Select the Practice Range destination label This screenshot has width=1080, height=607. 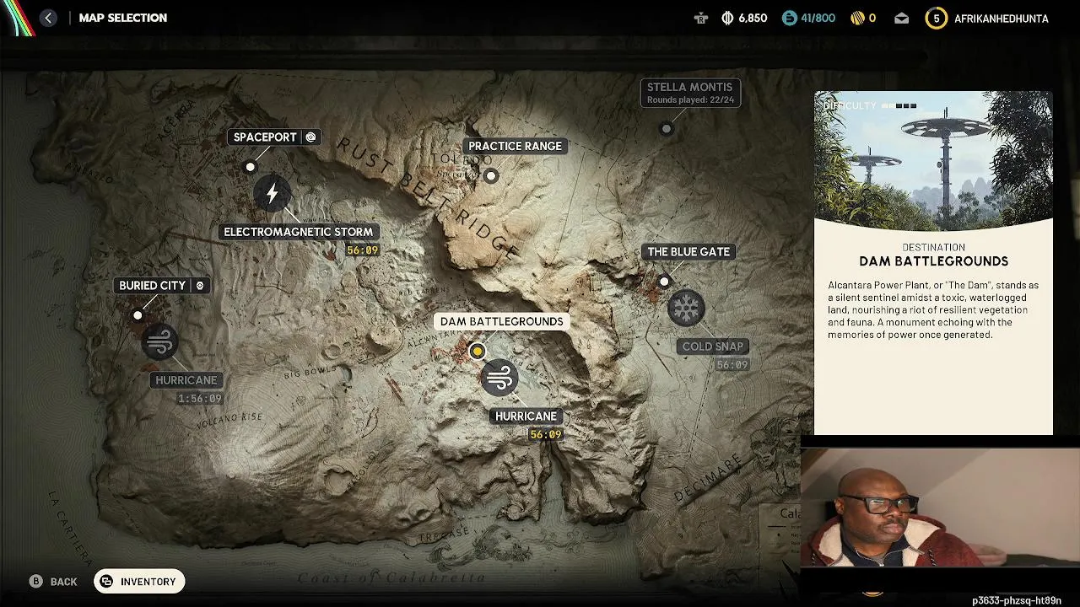[x=515, y=146]
